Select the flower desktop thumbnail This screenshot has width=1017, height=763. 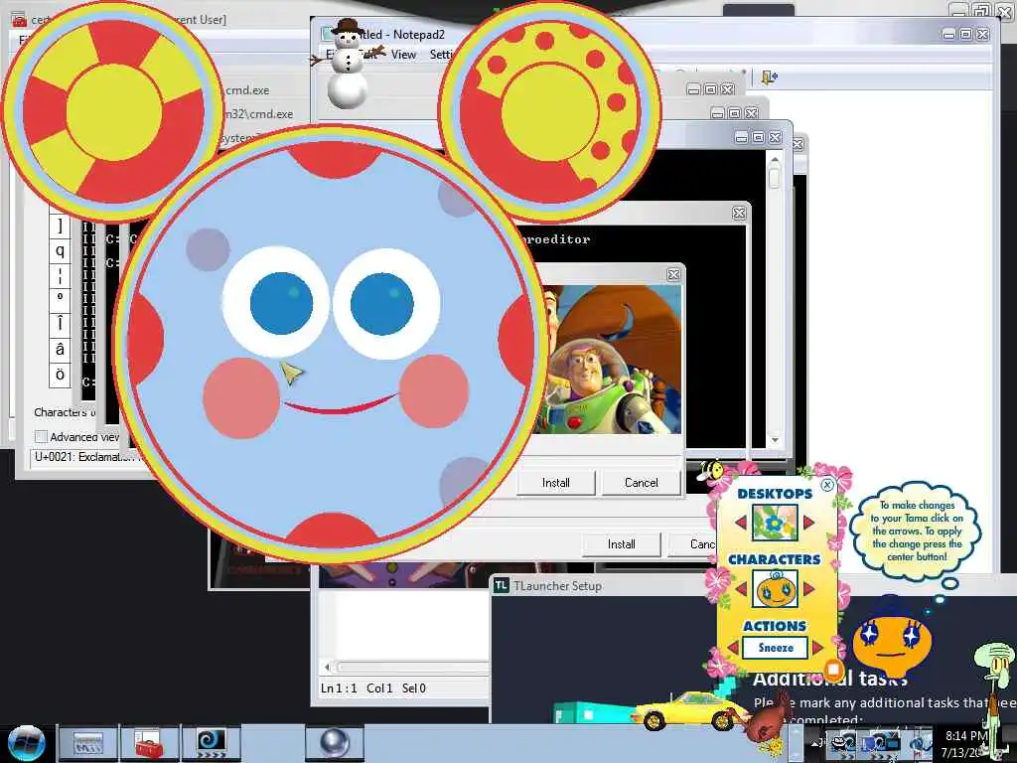pyautogui.click(x=775, y=523)
